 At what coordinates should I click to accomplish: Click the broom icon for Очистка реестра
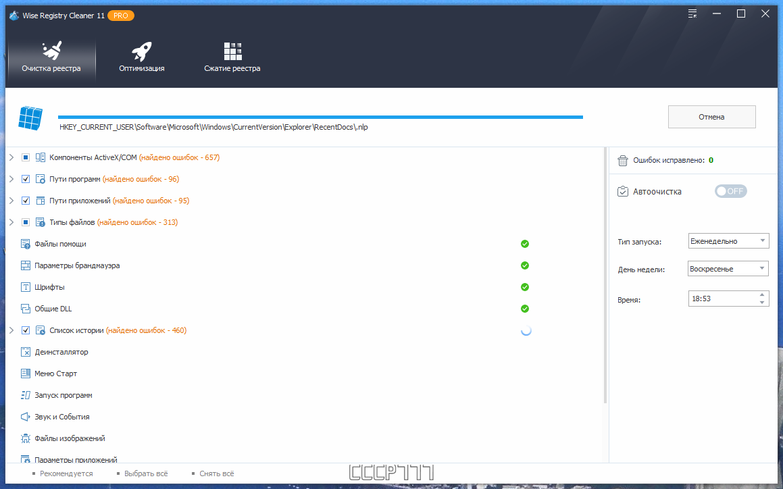tap(52, 51)
